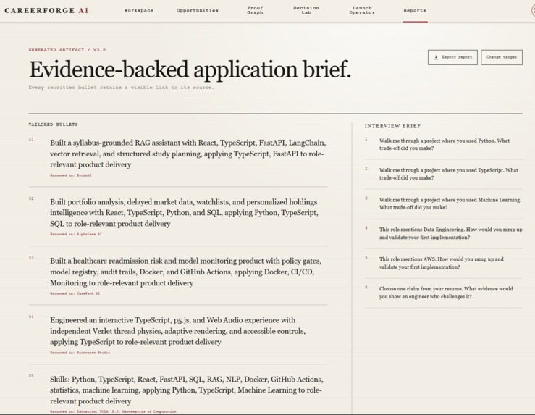Select bullet 01 about syllabus-grounded RAG assistant
Viewport: 535px width, 415px height.
pyautogui.click(x=188, y=154)
